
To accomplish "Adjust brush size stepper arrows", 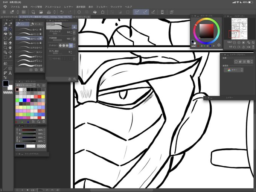I will click(x=71, y=32).
